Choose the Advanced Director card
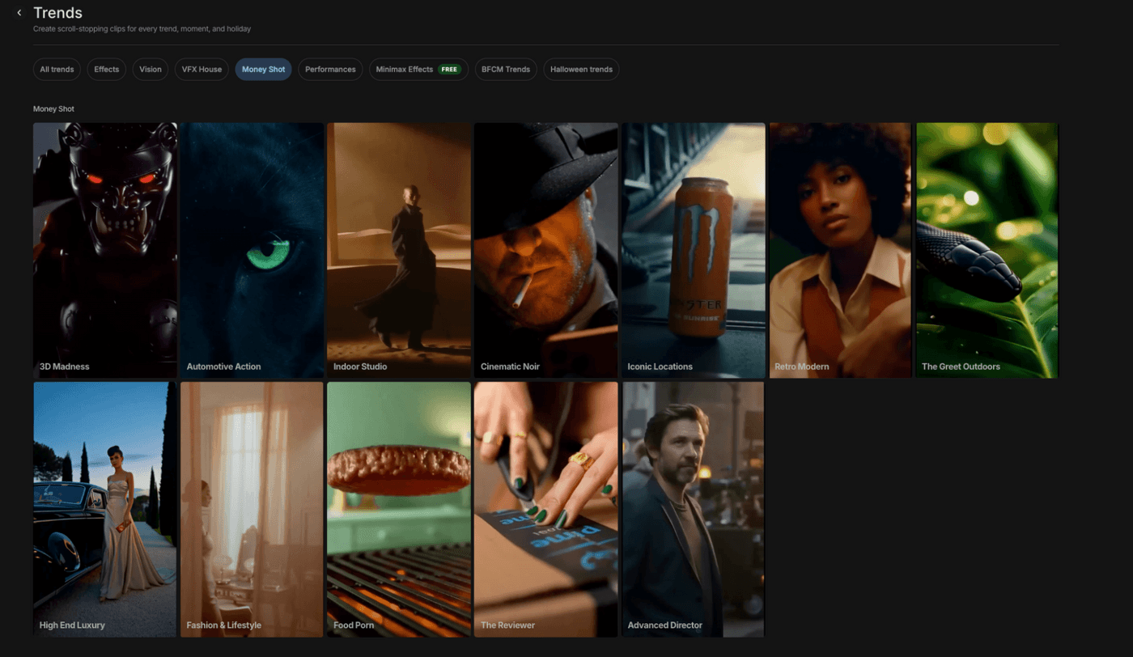Screen dimensions: 1133x657 [693, 509]
